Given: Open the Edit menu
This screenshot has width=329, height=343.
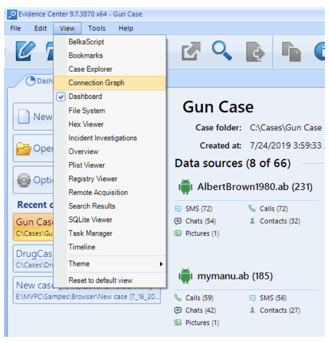Looking at the screenshot, I should tap(40, 29).
